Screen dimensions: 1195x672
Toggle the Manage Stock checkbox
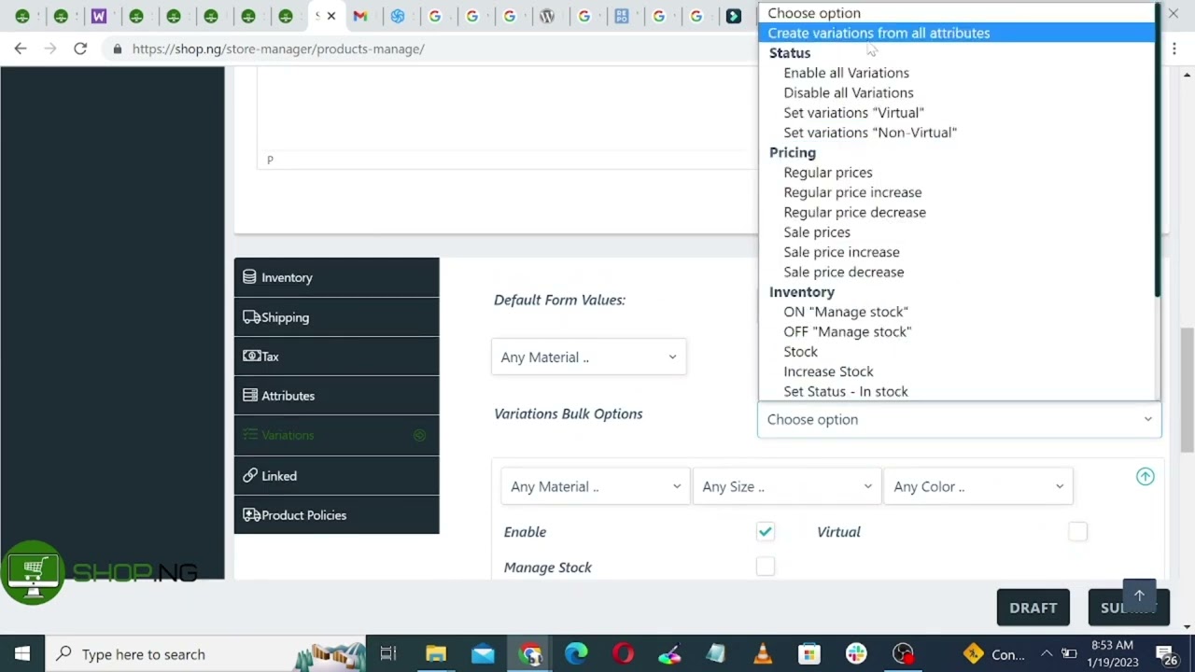766,567
